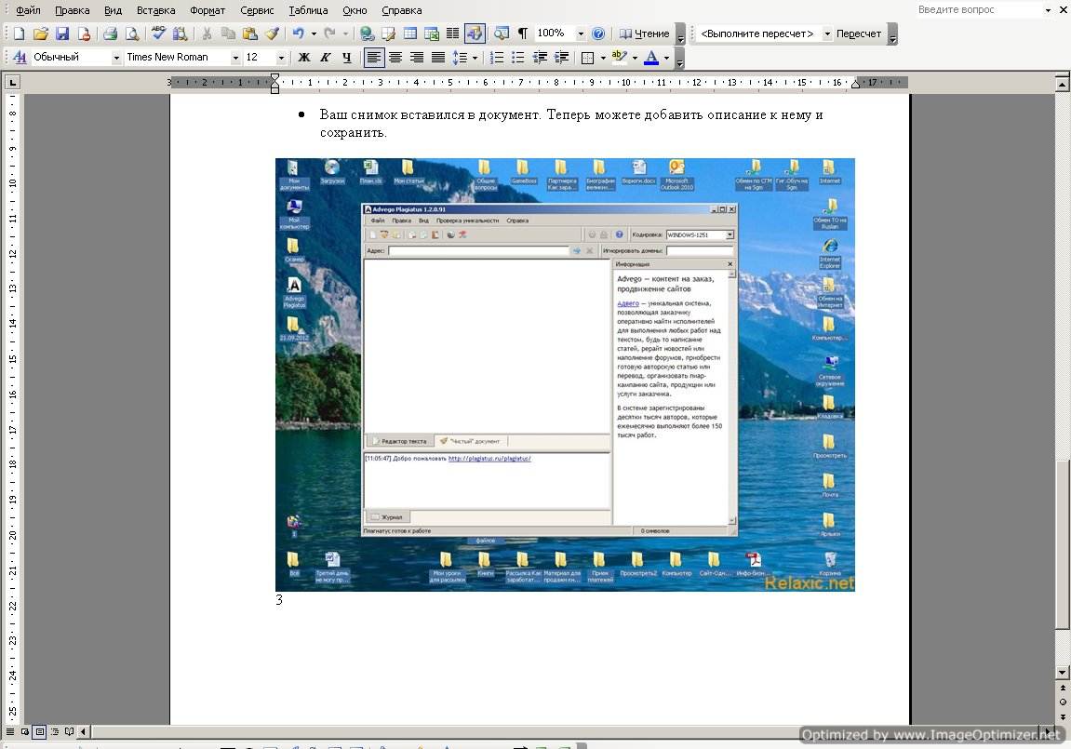The width and height of the screenshot is (1071, 749).
Task: Switch to Outline view button
Action: click(x=55, y=731)
